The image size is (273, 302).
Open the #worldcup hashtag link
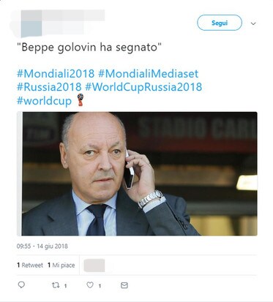[x=44, y=101]
